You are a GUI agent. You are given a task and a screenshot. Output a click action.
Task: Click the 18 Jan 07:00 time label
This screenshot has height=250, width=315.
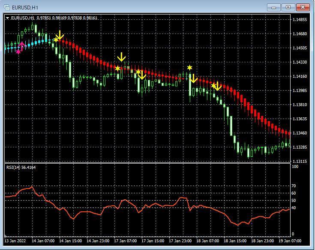pyautogui.click(x=208, y=241)
